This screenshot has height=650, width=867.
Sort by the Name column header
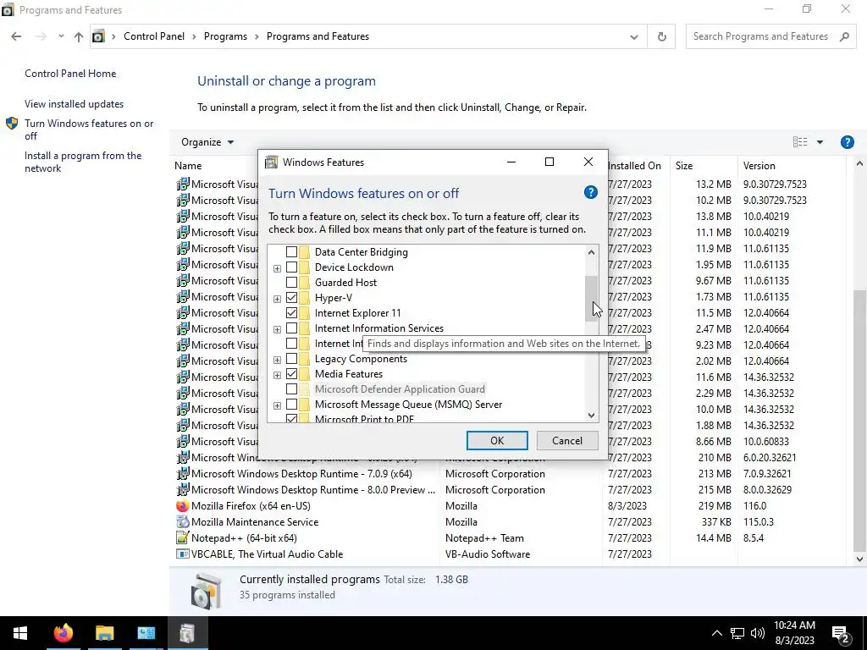tap(188, 166)
